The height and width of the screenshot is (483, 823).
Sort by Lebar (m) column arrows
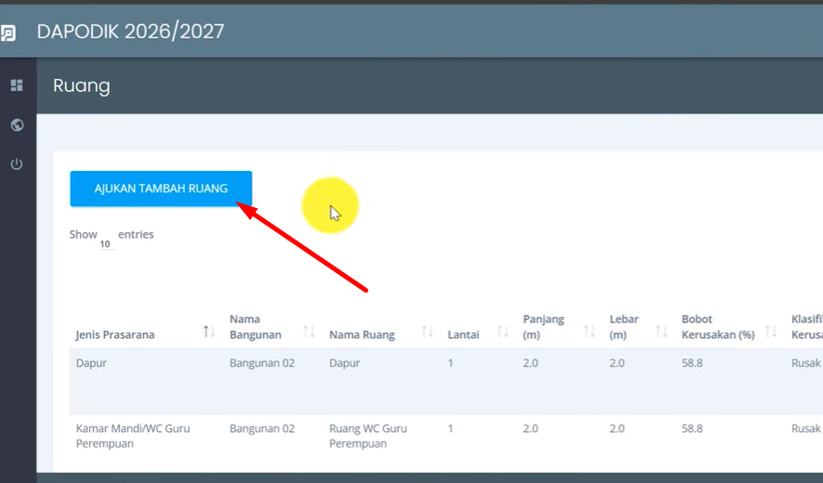(x=661, y=332)
